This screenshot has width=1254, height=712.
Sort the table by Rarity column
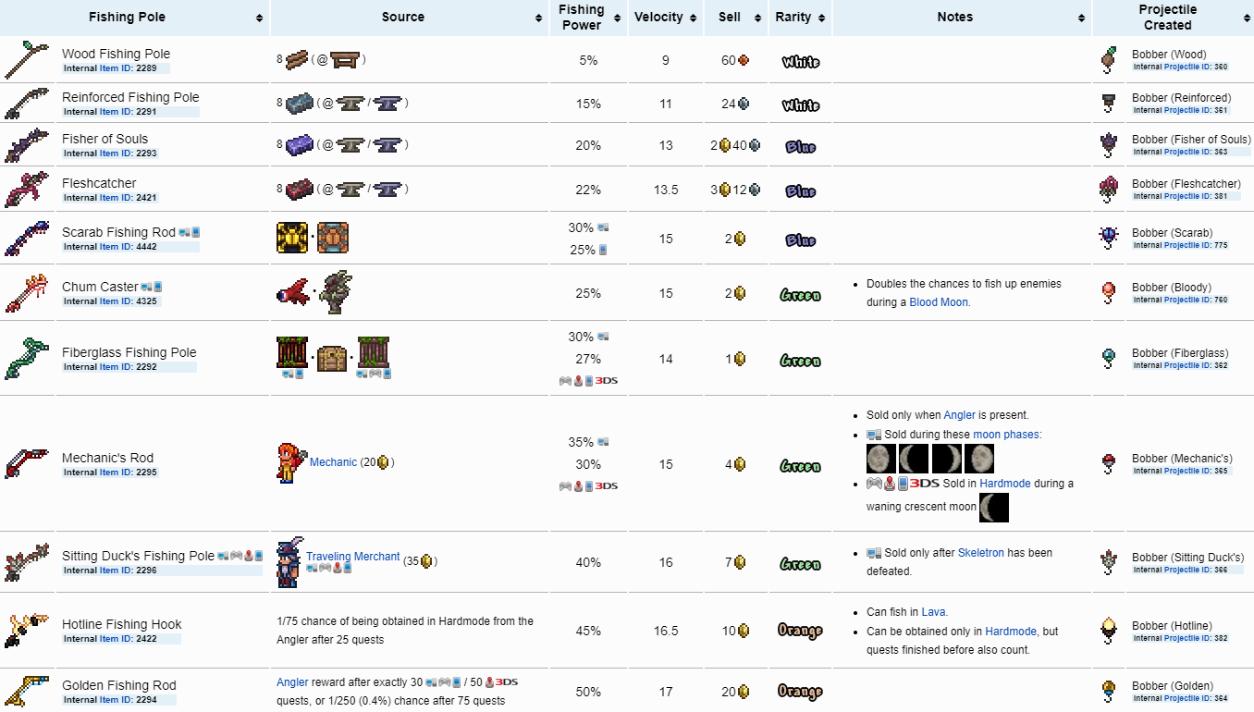[820, 18]
